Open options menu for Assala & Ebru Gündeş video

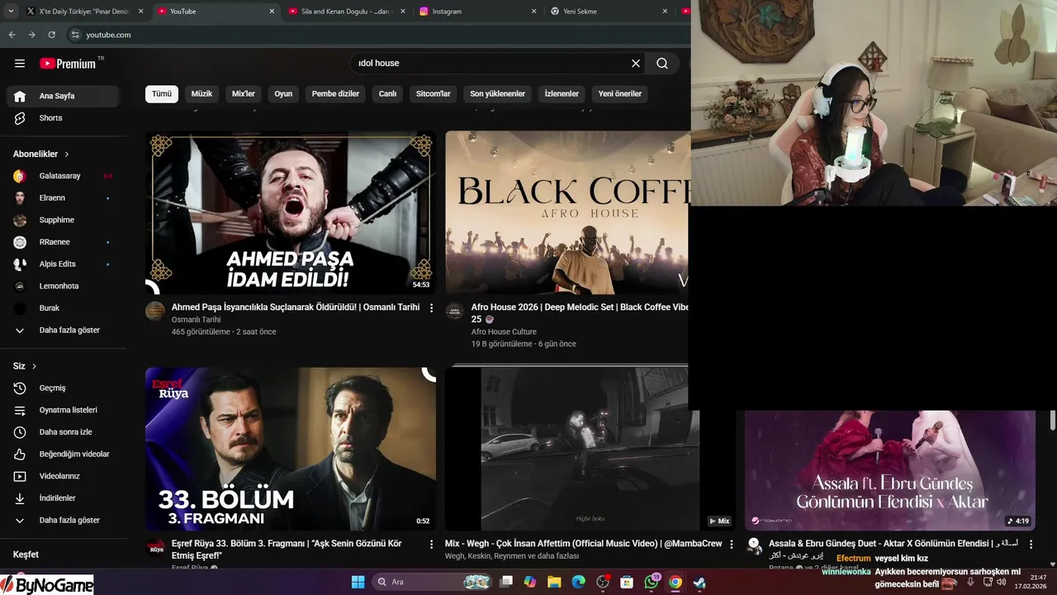pos(1031,545)
